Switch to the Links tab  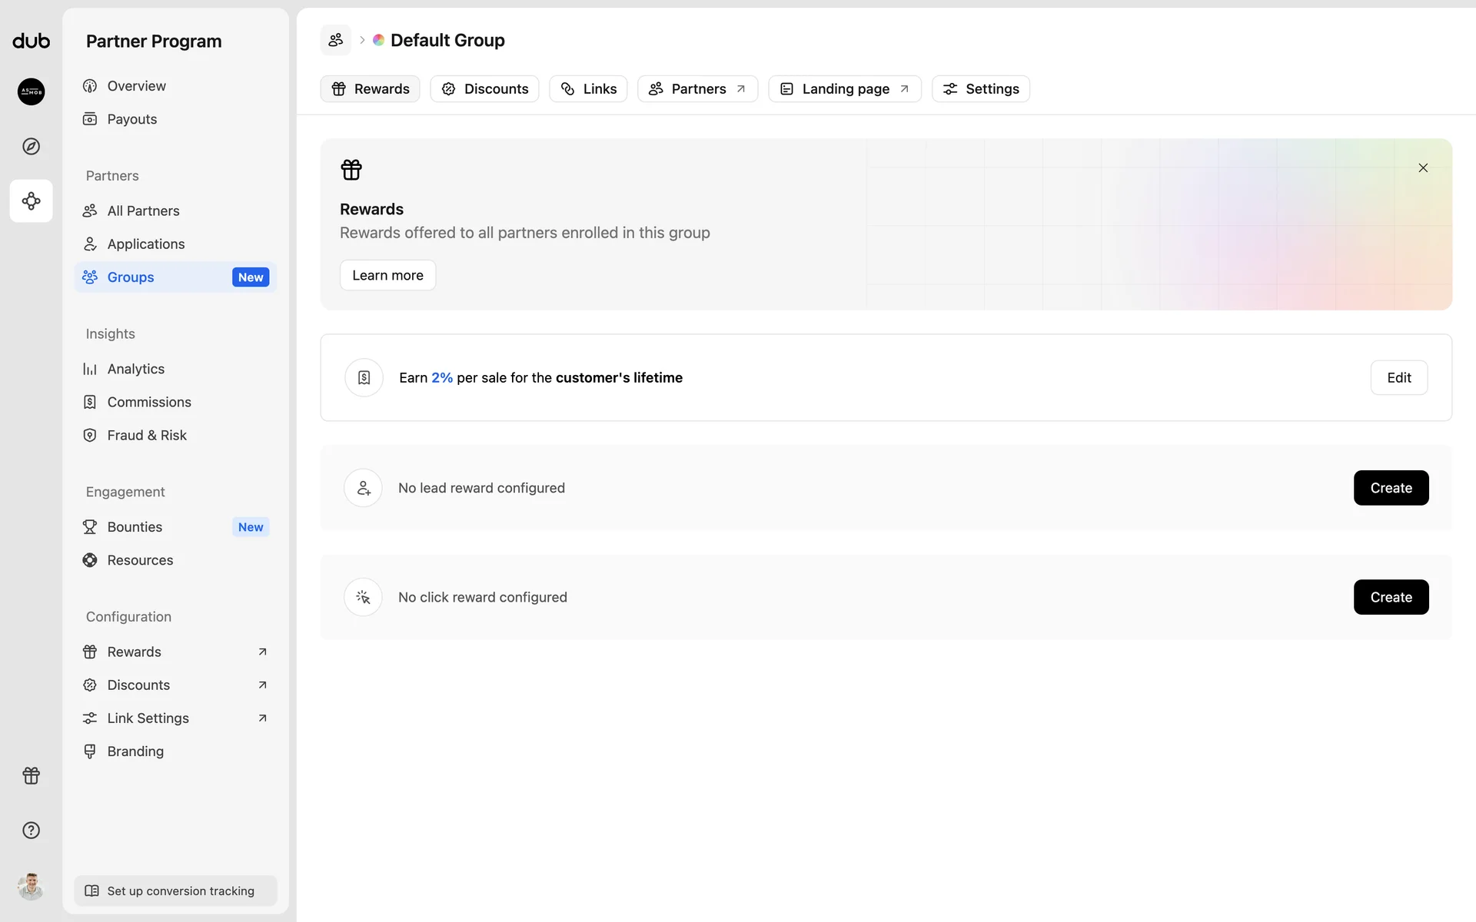tap(588, 89)
